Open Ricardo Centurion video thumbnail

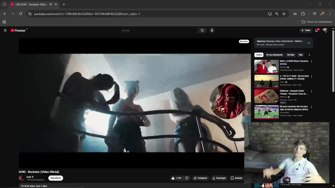tap(266, 112)
